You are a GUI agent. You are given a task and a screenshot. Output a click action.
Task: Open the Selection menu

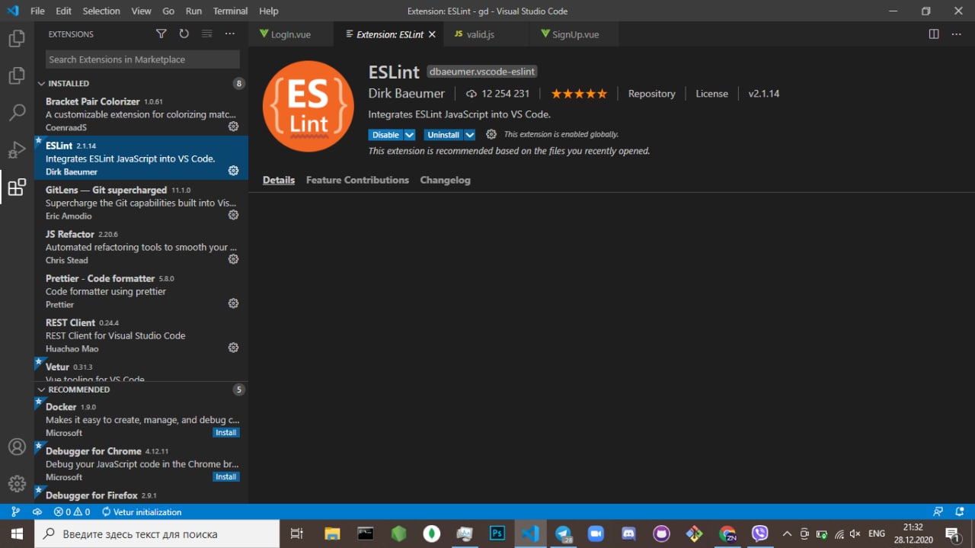point(101,11)
